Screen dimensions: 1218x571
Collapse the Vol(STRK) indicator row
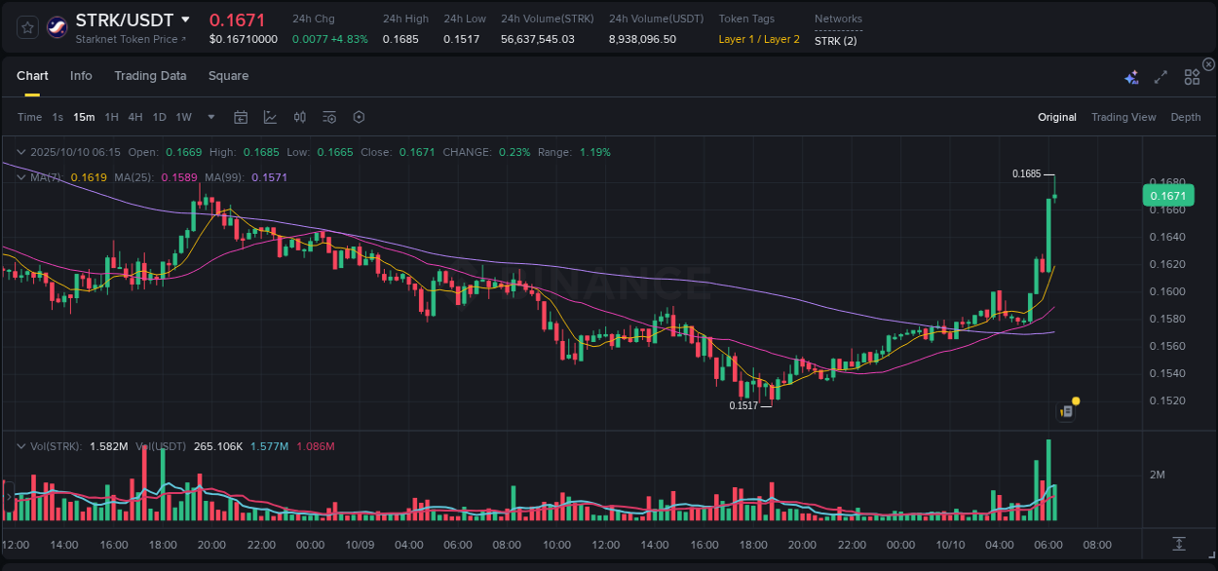pos(19,445)
